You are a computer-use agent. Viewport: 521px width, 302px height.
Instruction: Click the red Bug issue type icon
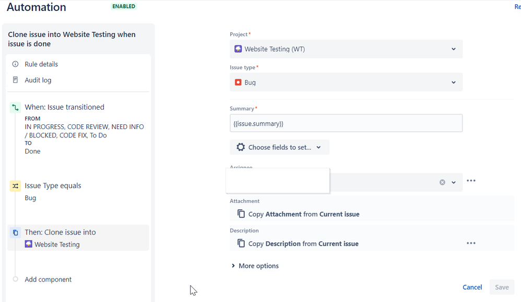(x=238, y=82)
